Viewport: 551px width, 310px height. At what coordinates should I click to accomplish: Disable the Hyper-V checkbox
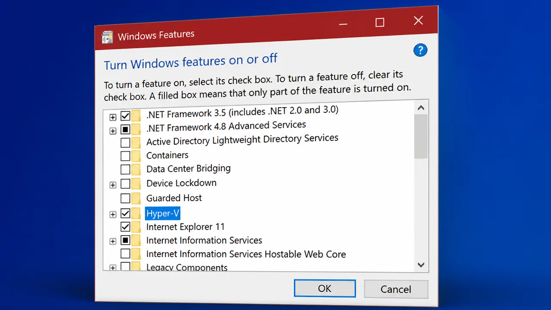point(125,213)
